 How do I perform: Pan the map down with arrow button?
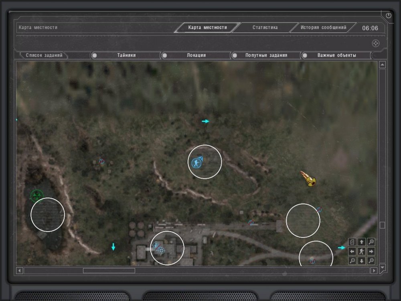tap(362, 261)
